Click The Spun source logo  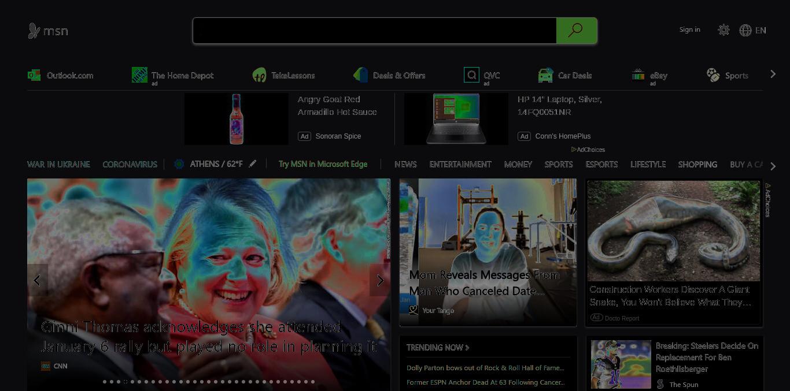coord(660,384)
